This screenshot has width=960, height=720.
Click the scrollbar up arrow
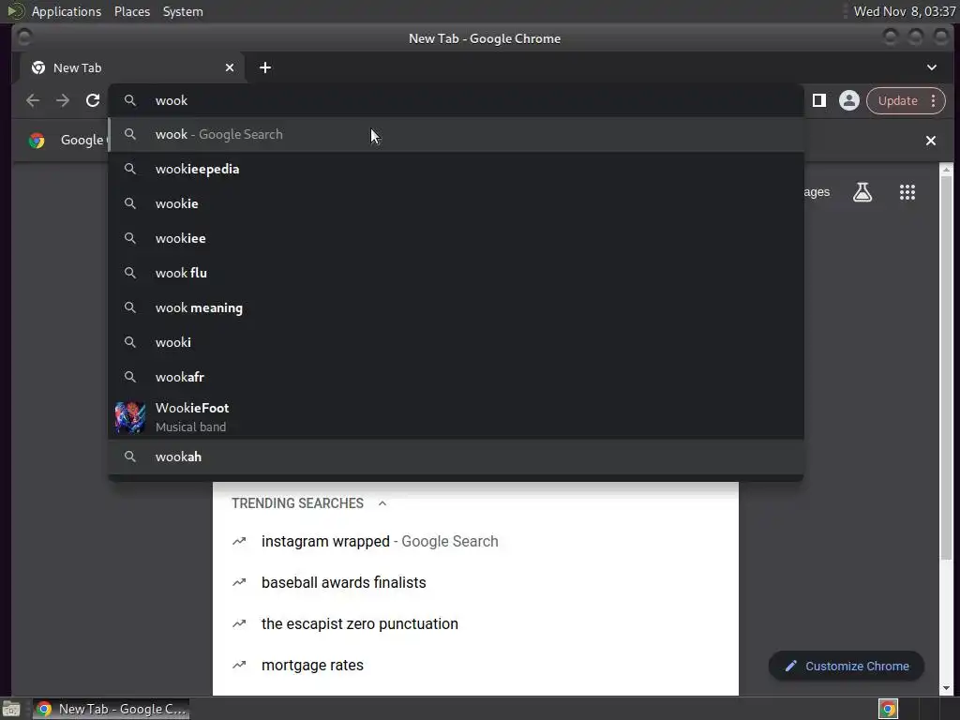pos(946,169)
